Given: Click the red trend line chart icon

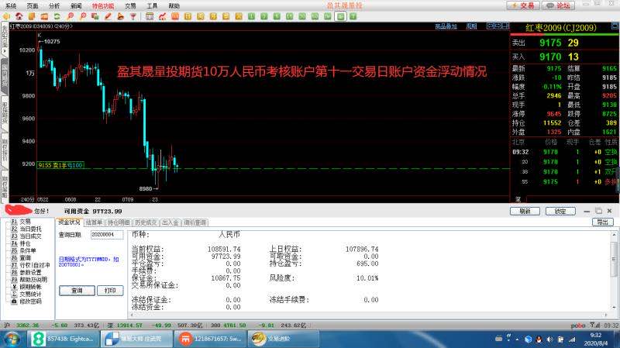Looking at the screenshot, I should point(162,16).
